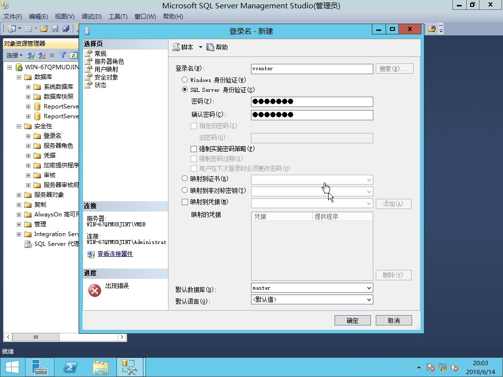Expand the 登录名 folder node
503x377 pixels.
point(28,136)
